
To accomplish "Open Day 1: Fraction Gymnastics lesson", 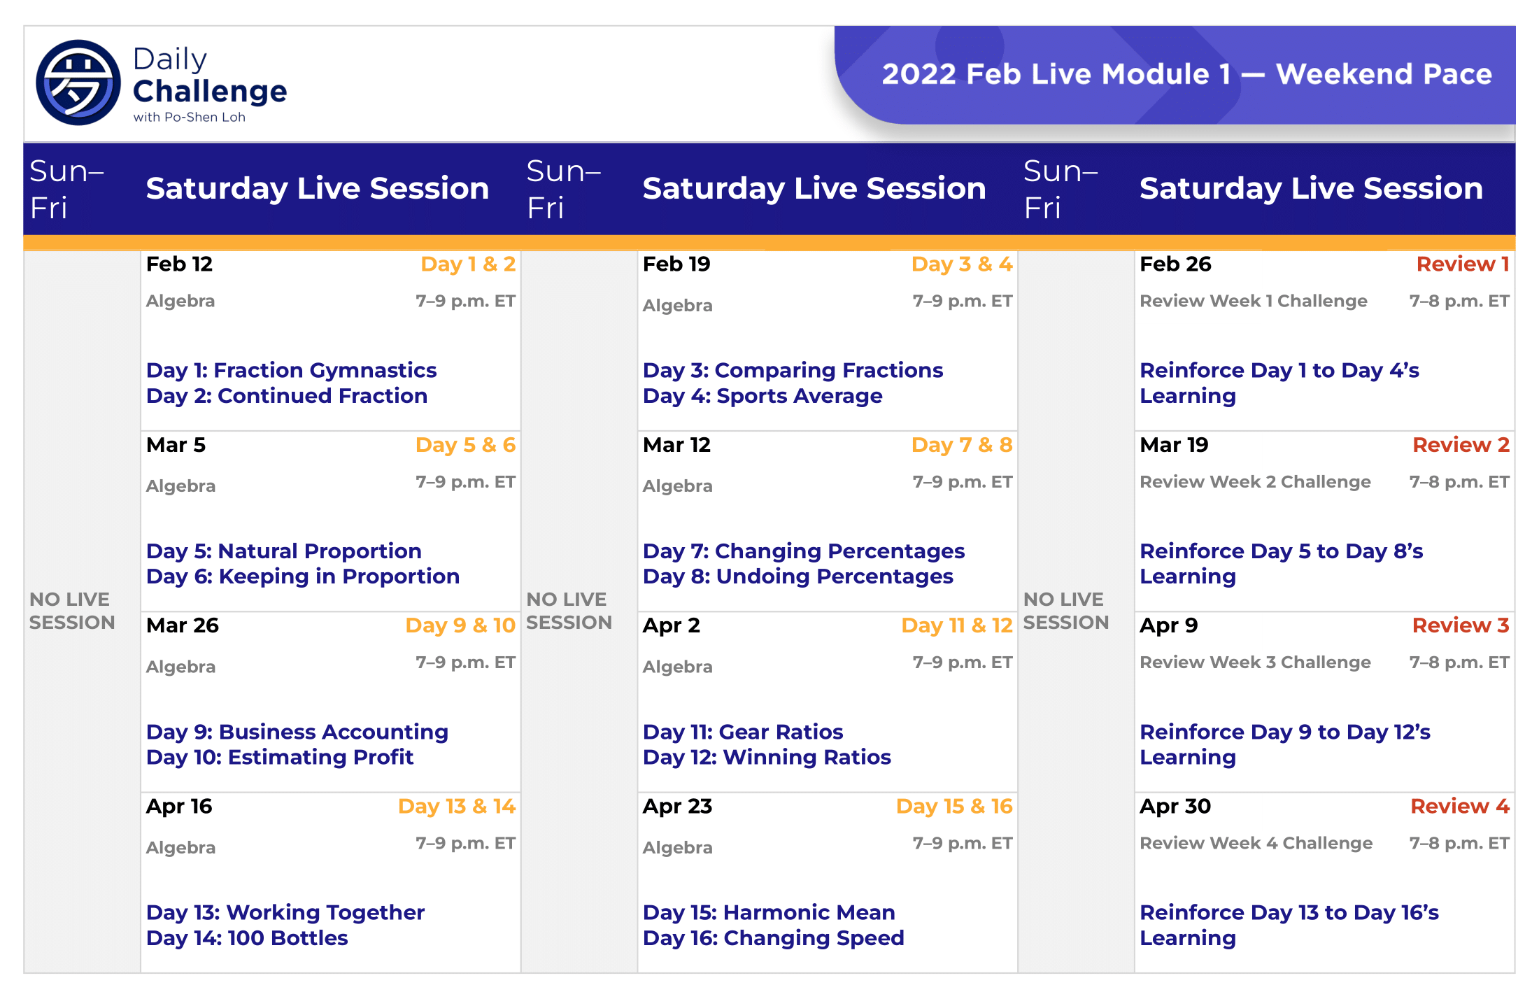I will (291, 370).
